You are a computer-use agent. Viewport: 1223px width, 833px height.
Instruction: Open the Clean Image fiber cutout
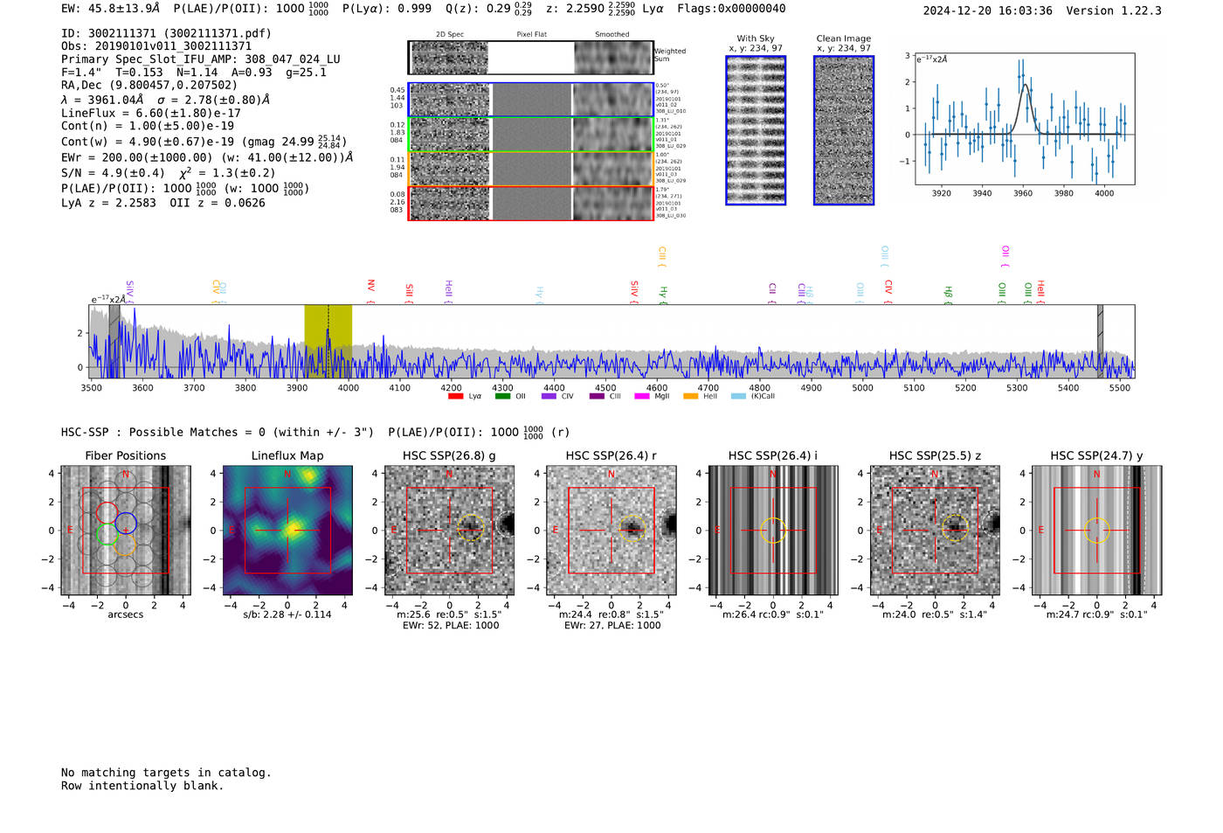[x=844, y=130]
